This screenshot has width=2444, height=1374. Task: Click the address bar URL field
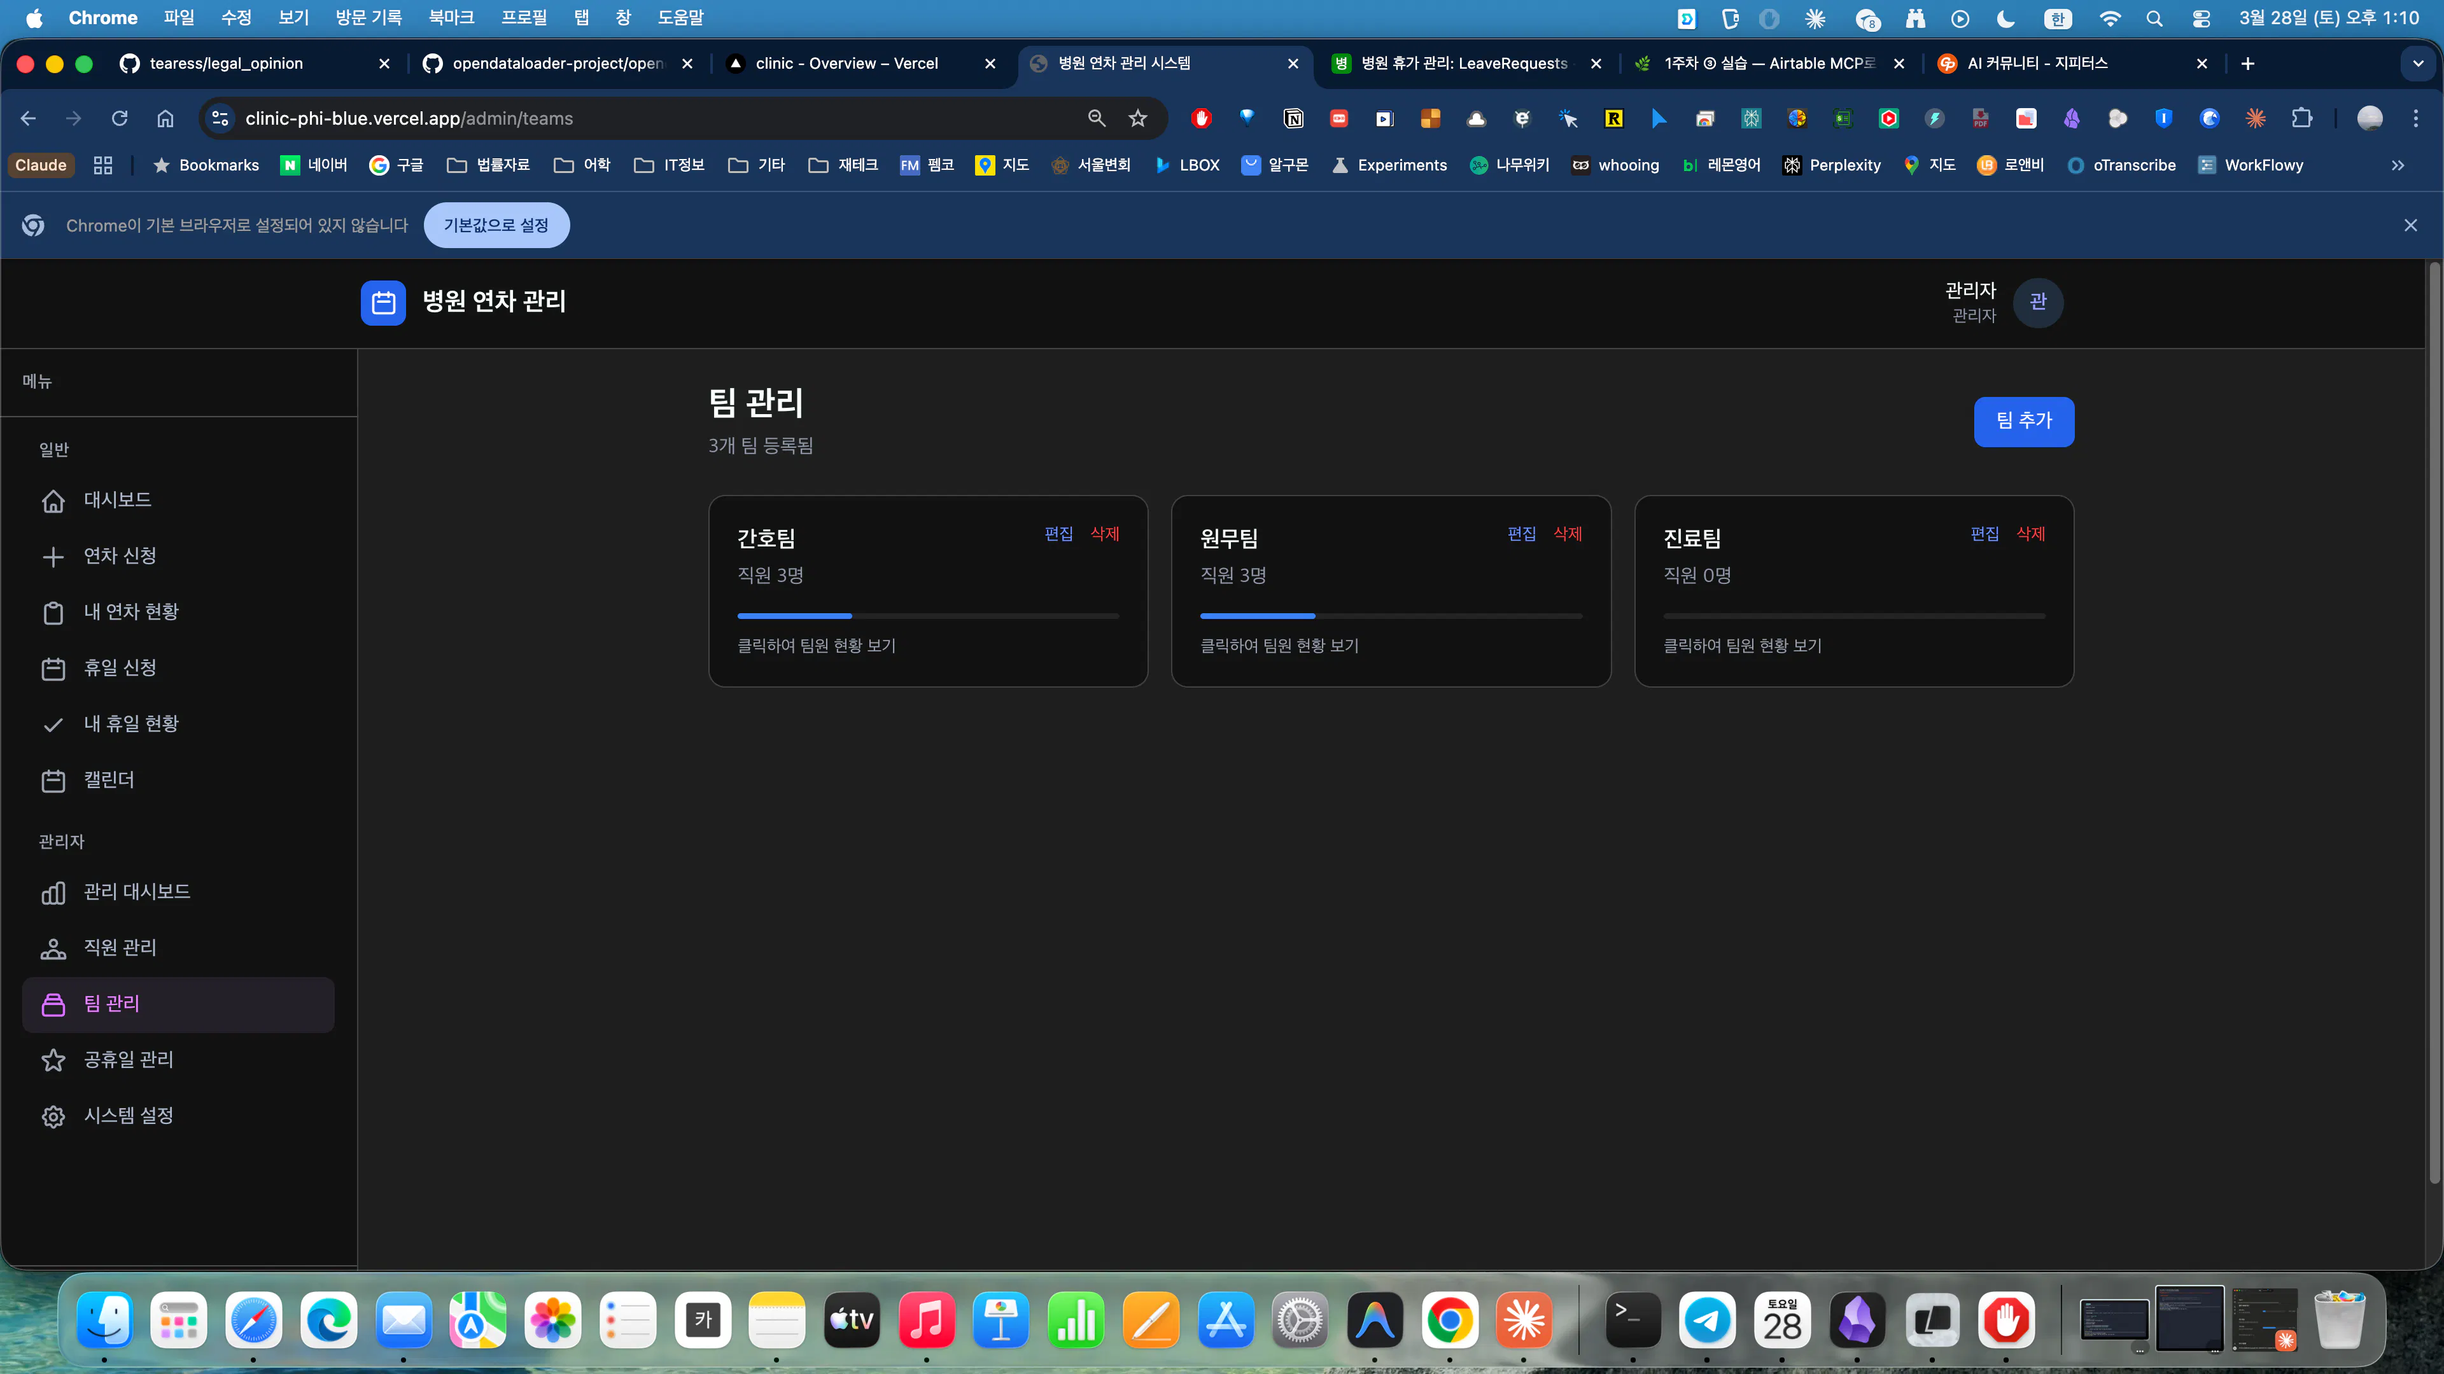tap(655, 118)
